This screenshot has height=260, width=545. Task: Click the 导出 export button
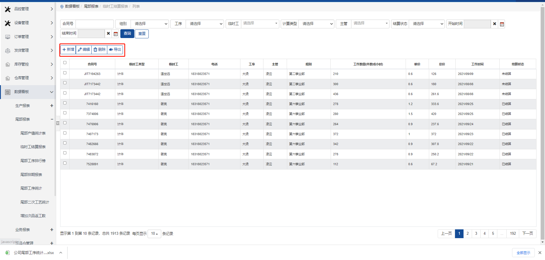115,50
